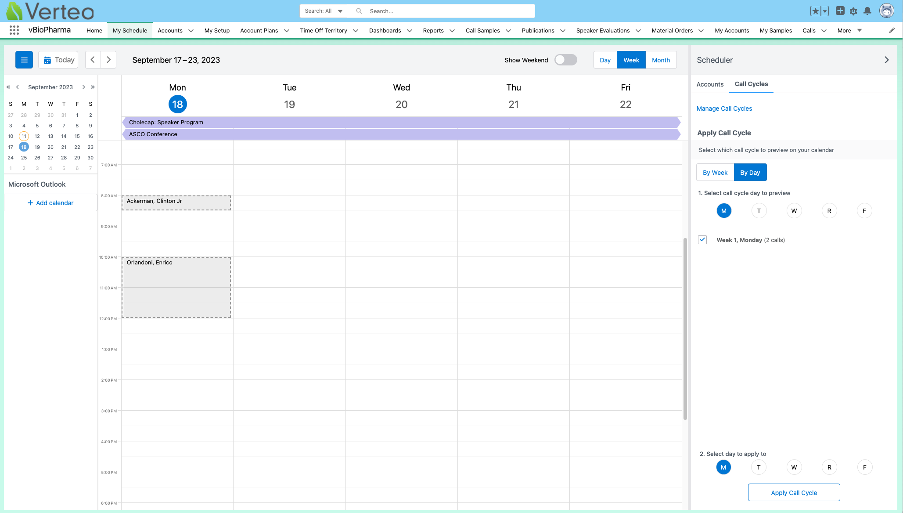Enable the Show Weekend toggle

coord(565,60)
